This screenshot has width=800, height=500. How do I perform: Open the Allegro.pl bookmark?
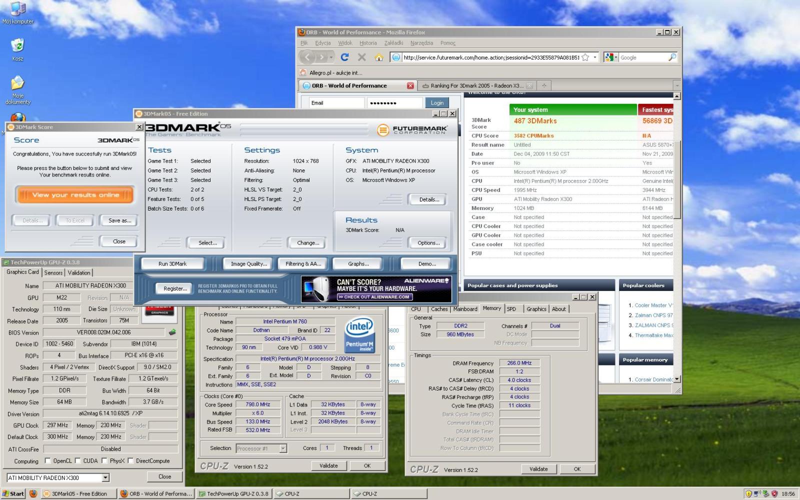(x=331, y=72)
